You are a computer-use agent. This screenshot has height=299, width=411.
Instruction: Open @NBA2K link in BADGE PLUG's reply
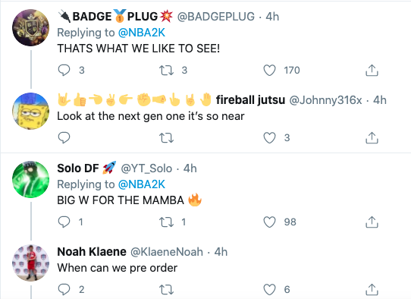[x=142, y=33]
